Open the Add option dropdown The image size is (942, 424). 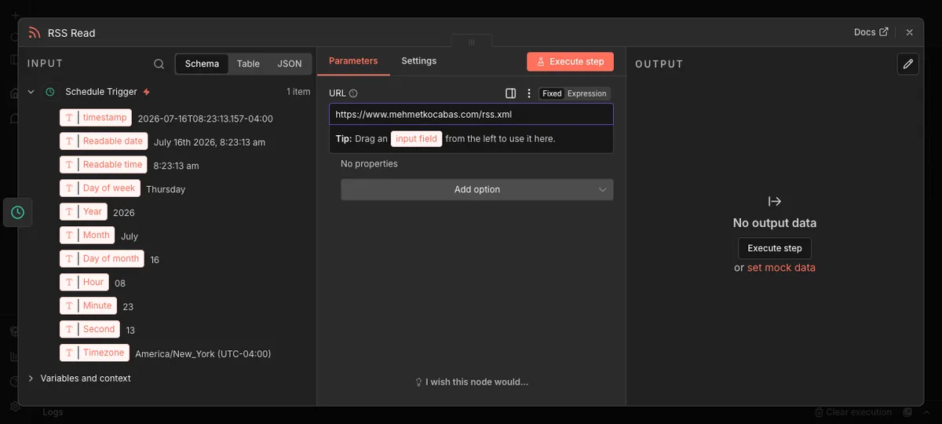coord(477,189)
